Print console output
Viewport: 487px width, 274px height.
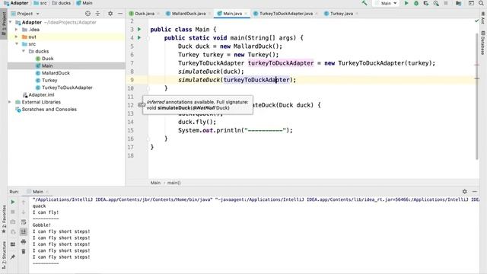pyautogui.click(x=24, y=242)
